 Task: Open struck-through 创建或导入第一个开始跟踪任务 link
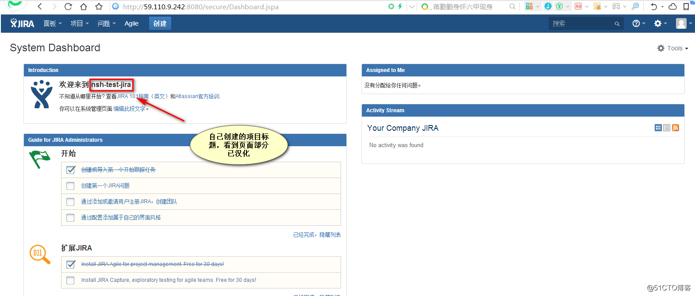(118, 170)
